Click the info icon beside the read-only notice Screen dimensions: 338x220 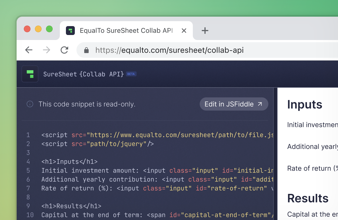coord(30,104)
